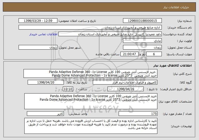Click the توضیحات خریدار label
Screen dimensions: 199x140
pyautogui.click(x=181, y=126)
